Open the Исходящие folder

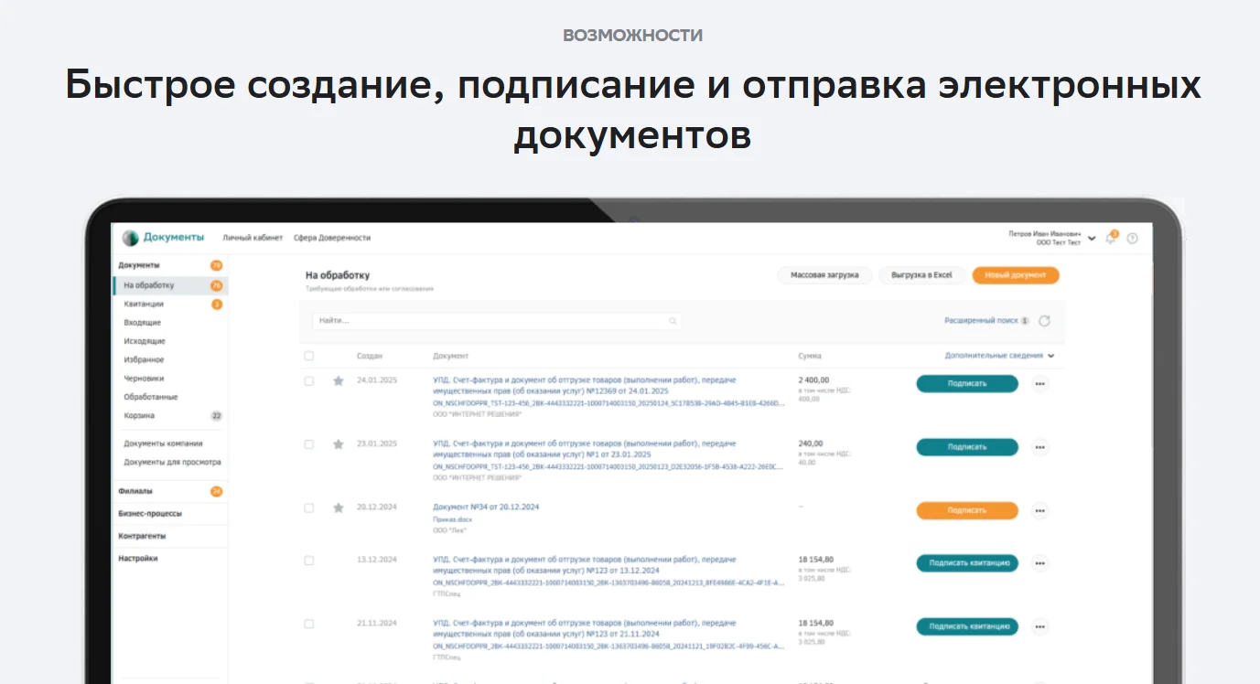(x=145, y=341)
